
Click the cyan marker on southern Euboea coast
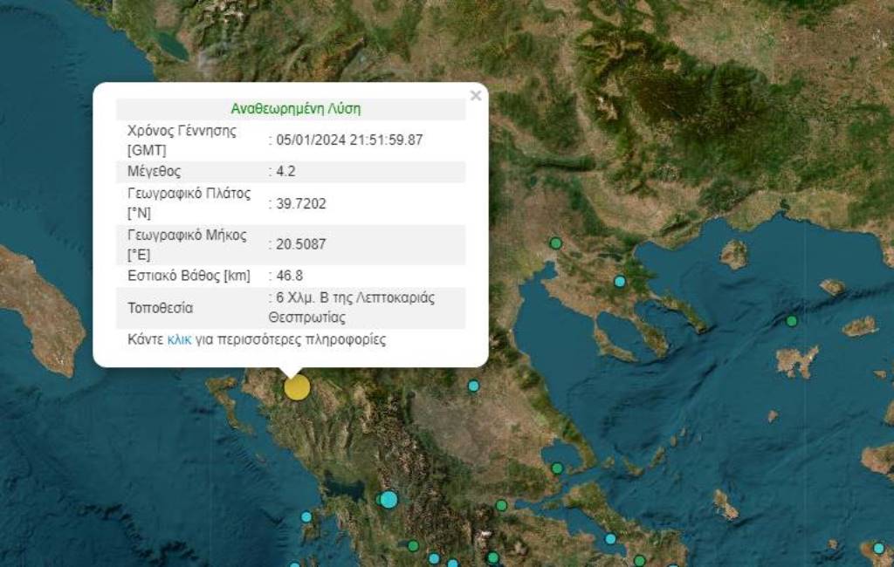[x=611, y=538]
